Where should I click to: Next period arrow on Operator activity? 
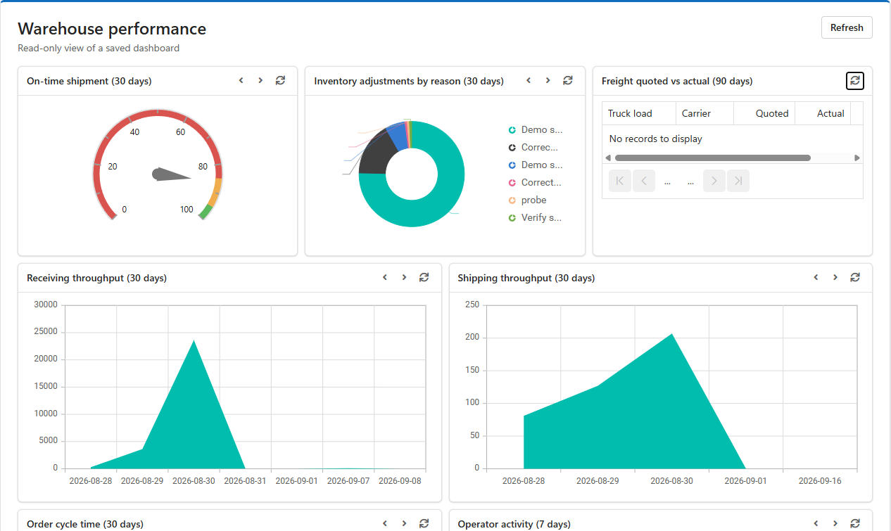point(835,523)
